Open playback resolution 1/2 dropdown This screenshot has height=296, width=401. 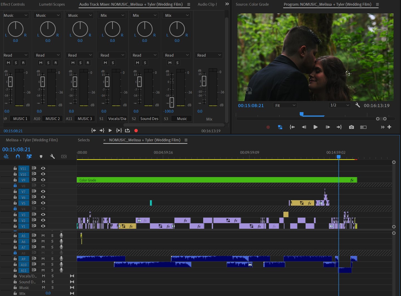point(339,105)
